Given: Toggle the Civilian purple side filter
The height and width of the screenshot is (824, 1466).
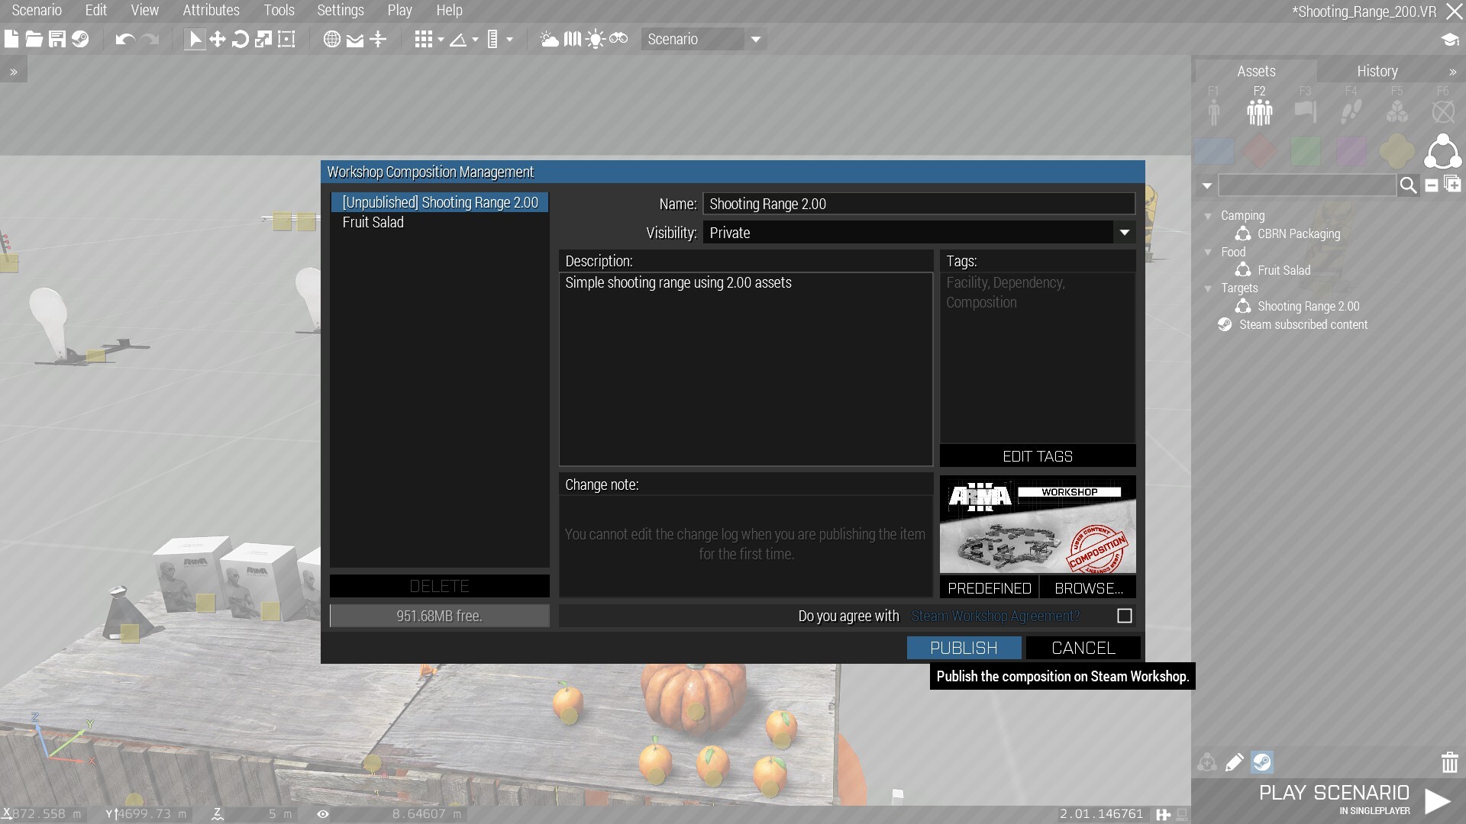Looking at the screenshot, I should tap(1351, 151).
